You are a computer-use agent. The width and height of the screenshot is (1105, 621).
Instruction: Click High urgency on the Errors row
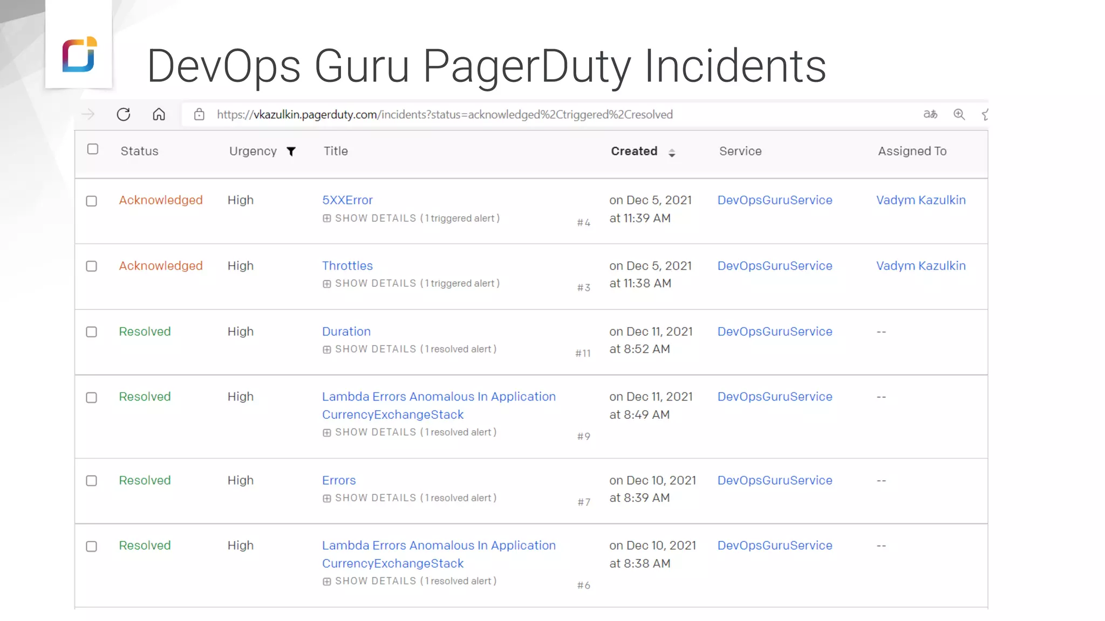tap(240, 480)
